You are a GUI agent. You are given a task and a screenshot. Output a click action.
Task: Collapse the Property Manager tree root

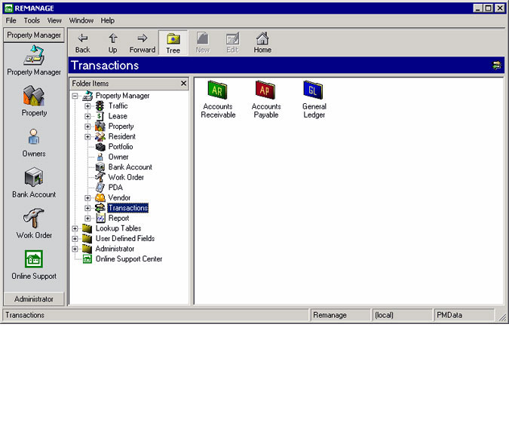pos(75,96)
